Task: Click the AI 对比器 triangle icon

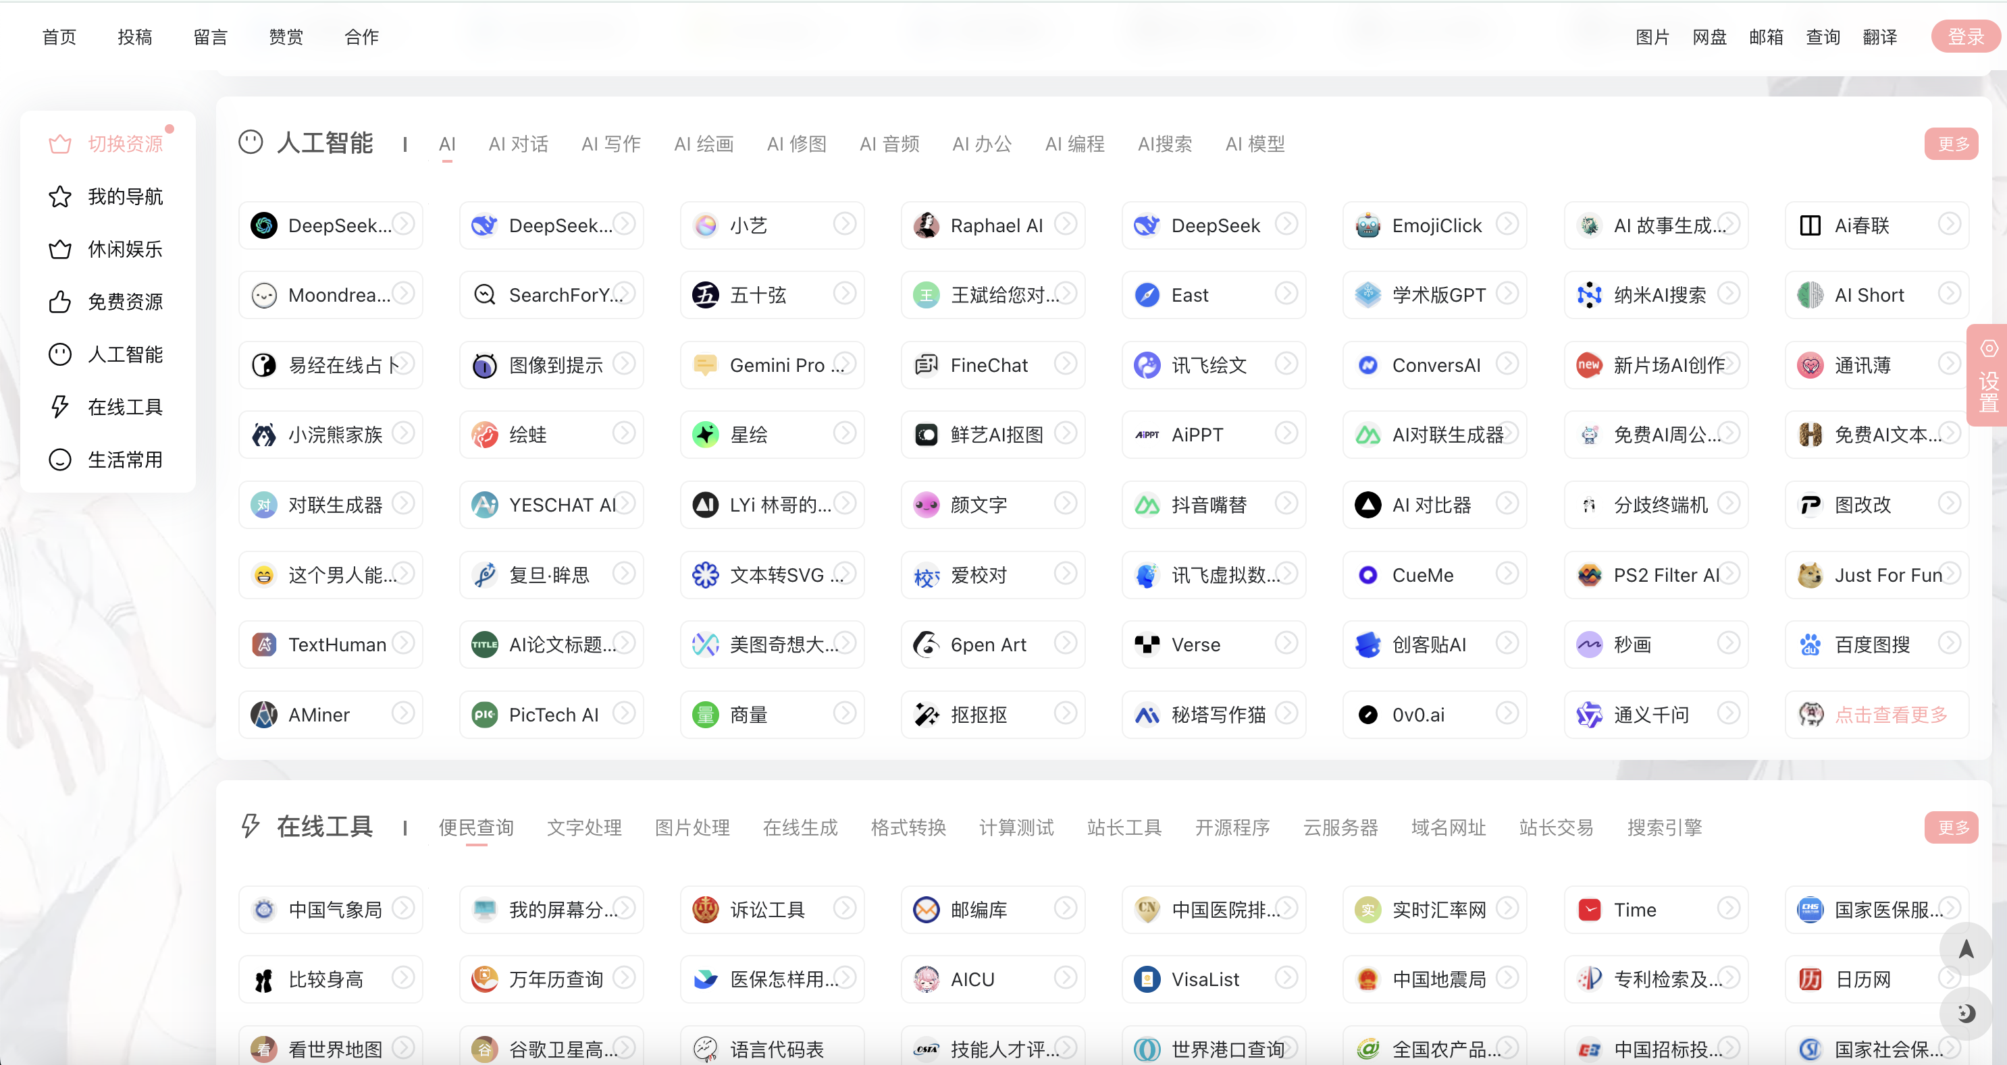Action: (1367, 504)
